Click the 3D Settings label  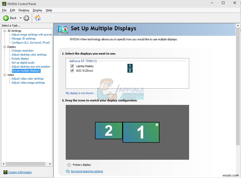(x=14, y=31)
